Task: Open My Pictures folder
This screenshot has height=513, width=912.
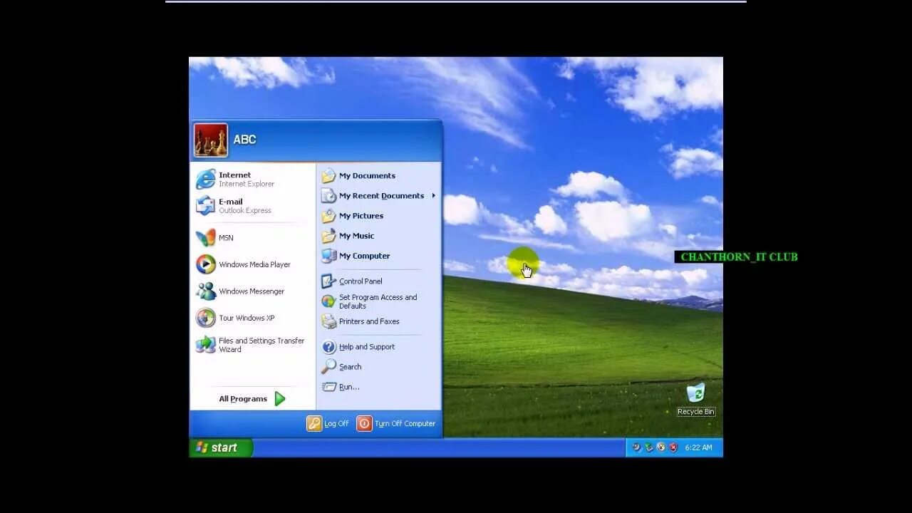Action: pos(360,215)
